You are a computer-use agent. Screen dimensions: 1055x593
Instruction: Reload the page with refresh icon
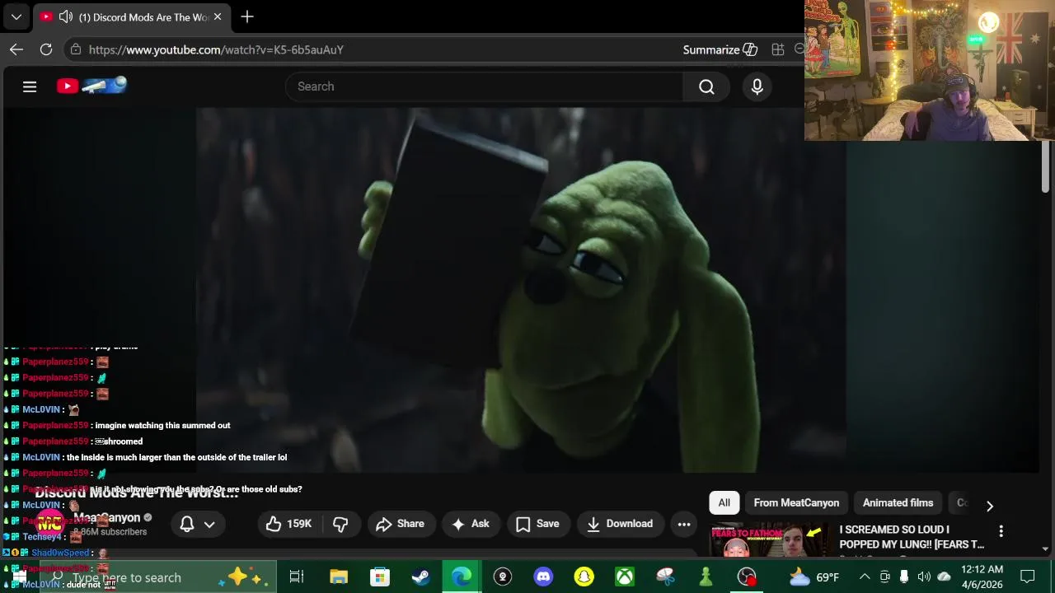pos(46,49)
